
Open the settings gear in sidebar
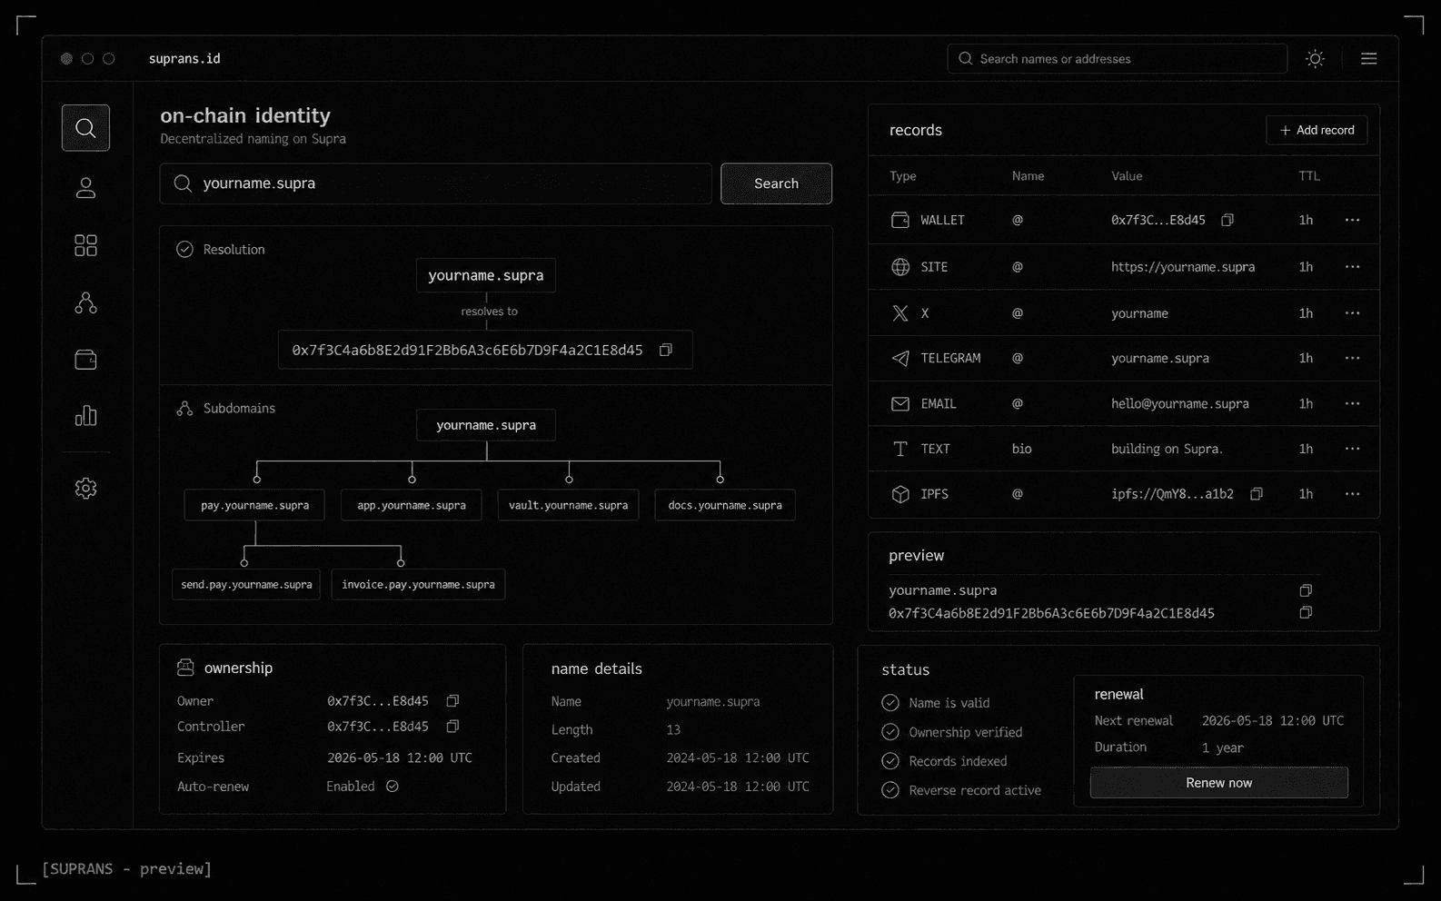pyautogui.click(x=85, y=488)
